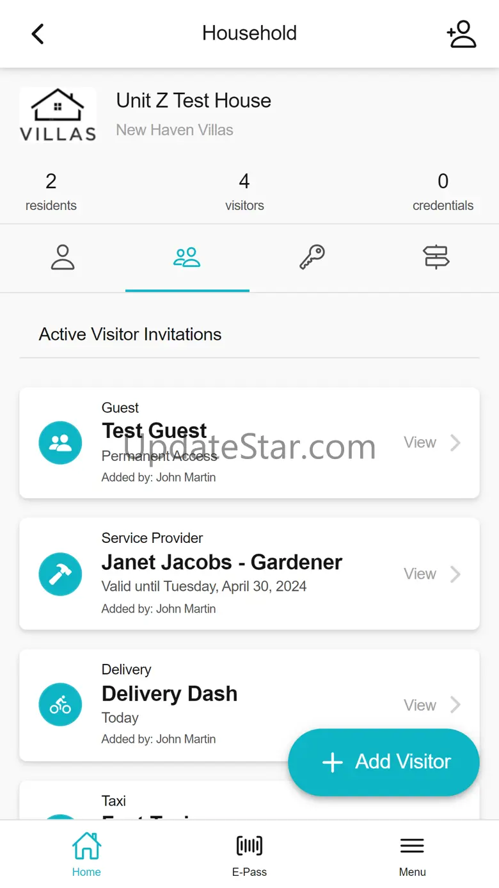View Janet Jacobs - Gardener invitation
Screen dimensions: 499x888
(x=420, y=574)
